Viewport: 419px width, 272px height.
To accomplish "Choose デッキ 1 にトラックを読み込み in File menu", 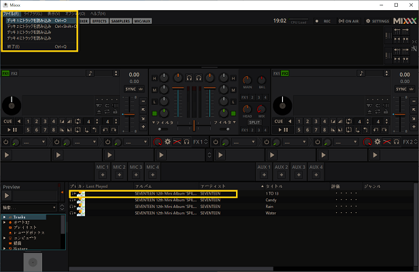I will click(41, 20).
